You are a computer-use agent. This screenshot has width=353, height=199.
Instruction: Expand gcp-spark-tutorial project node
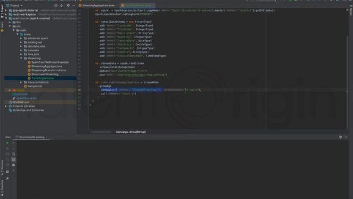point(6,11)
